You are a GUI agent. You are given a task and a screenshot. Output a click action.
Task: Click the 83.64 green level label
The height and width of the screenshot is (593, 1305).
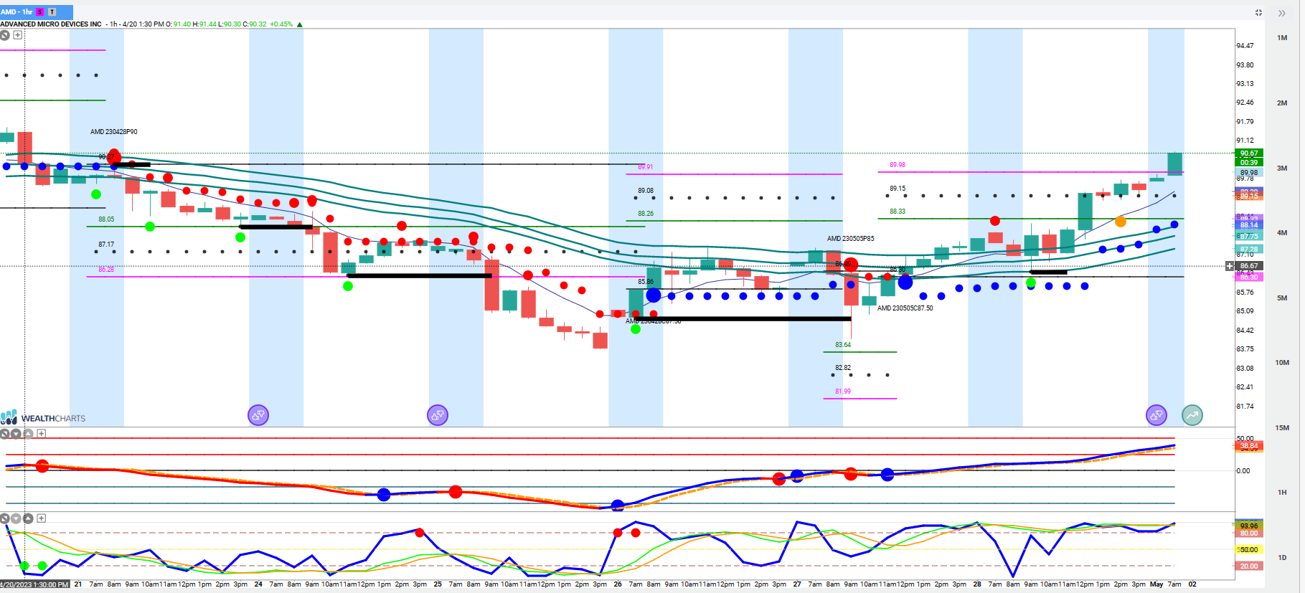pyautogui.click(x=843, y=345)
